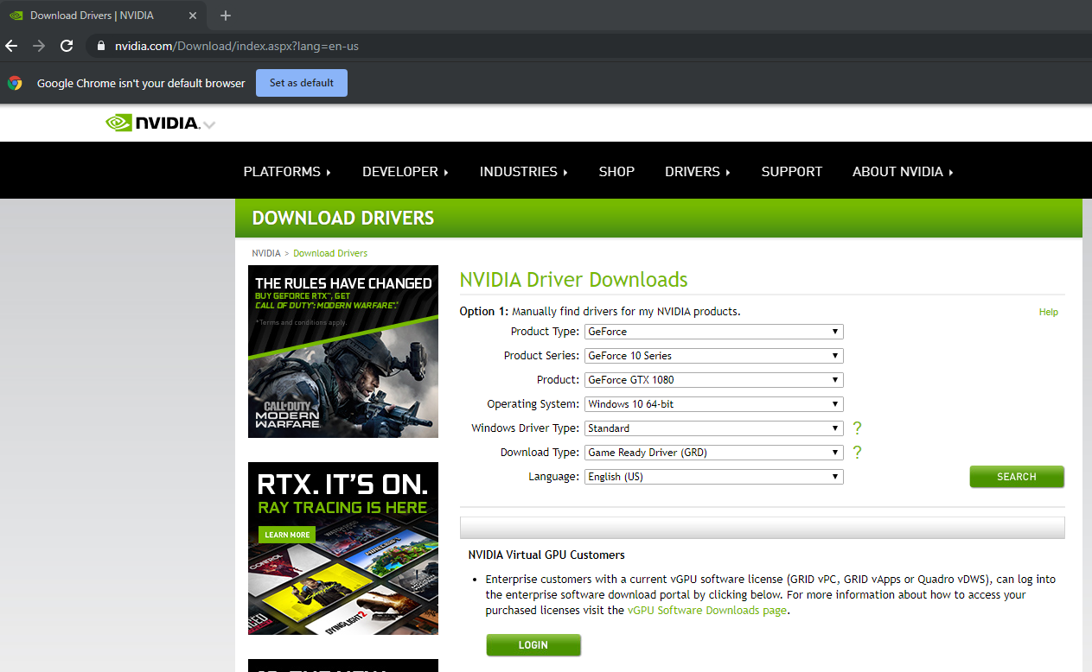
Task: Click the NVIDIA logo in the header
Action: click(152, 123)
